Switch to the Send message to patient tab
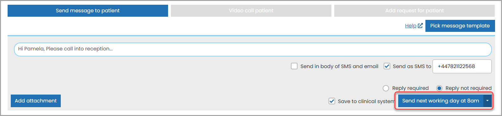Image resolution: width=502 pixels, height=116 pixels. 88,11
